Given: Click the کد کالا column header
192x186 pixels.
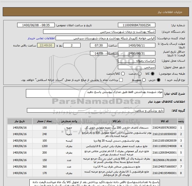Looking at the screenshot, I should tap(165, 121).
